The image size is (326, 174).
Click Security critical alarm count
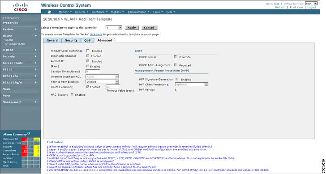click(25, 147)
